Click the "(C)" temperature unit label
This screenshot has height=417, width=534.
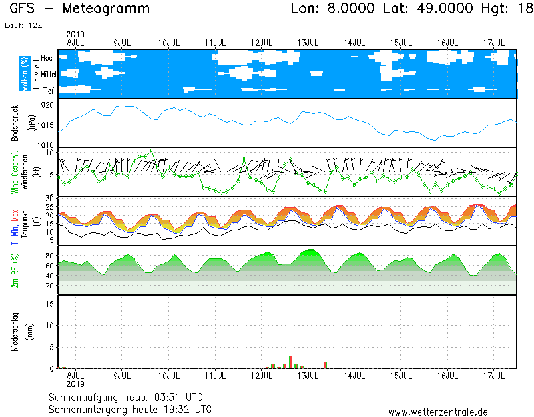(x=37, y=222)
